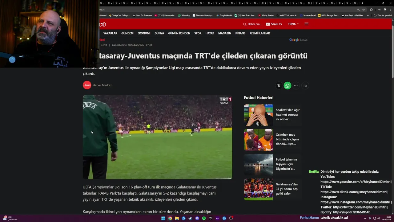This screenshot has height=222, width=394.
Task: Open airplane news thumbnail image
Action: 258,165
